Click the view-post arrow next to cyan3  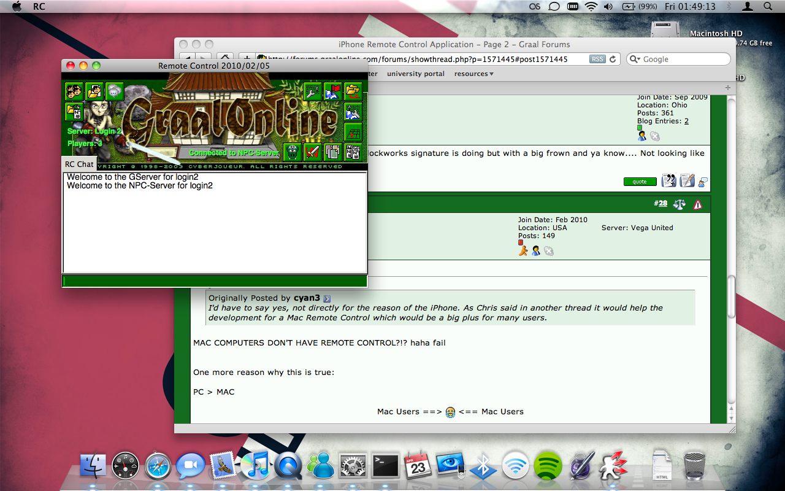[327, 298]
